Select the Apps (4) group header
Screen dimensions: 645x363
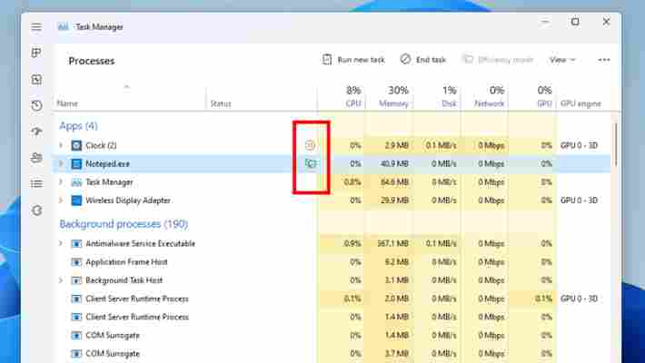point(78,126)
